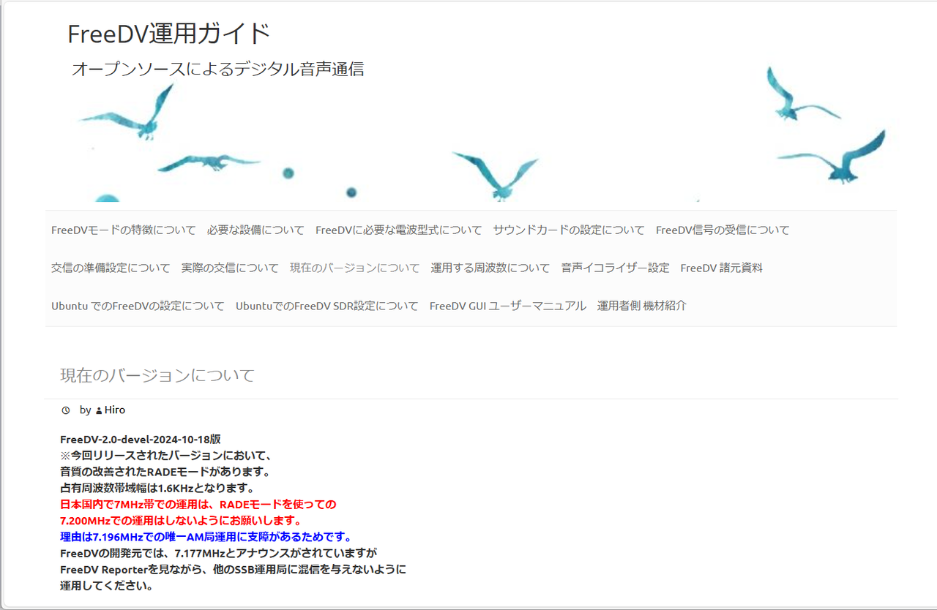Select 音声イコライザー設定 in the menu

(x=615, y=268)
